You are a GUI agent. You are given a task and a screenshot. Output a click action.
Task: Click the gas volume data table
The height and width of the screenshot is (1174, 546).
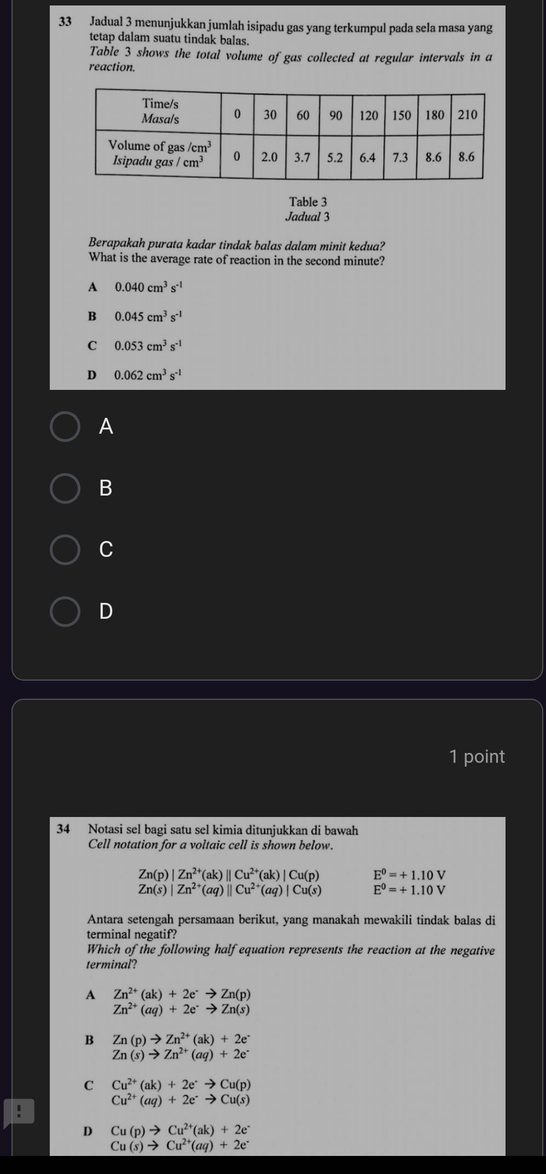click(x=290, y=135)
